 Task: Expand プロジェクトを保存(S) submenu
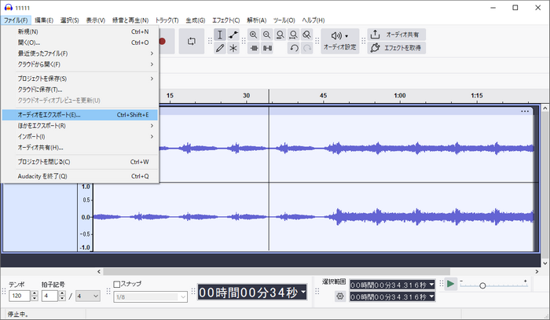[80, 79]
